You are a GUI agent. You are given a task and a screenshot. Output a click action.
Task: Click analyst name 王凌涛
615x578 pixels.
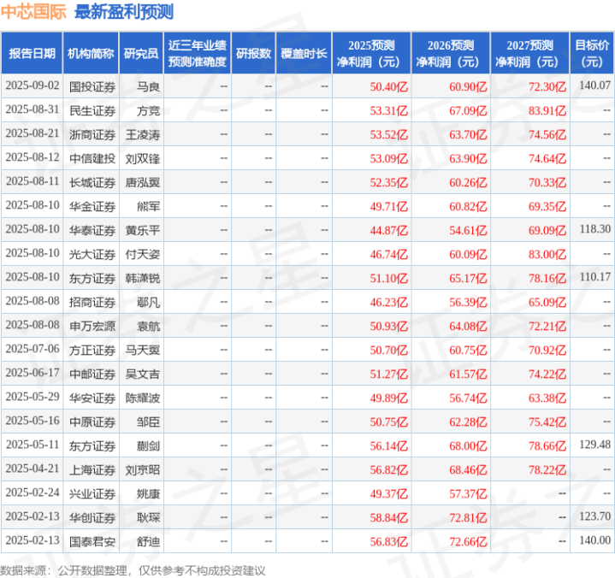[142, 135]
